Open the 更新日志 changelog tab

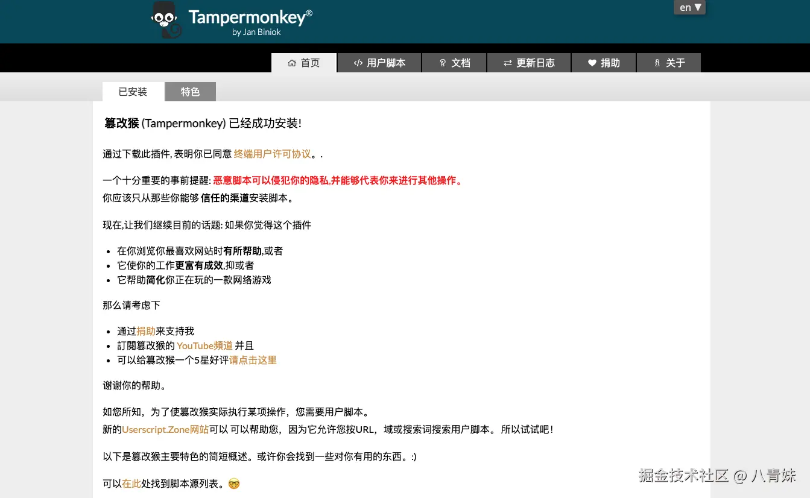click(x=529, y=63)
